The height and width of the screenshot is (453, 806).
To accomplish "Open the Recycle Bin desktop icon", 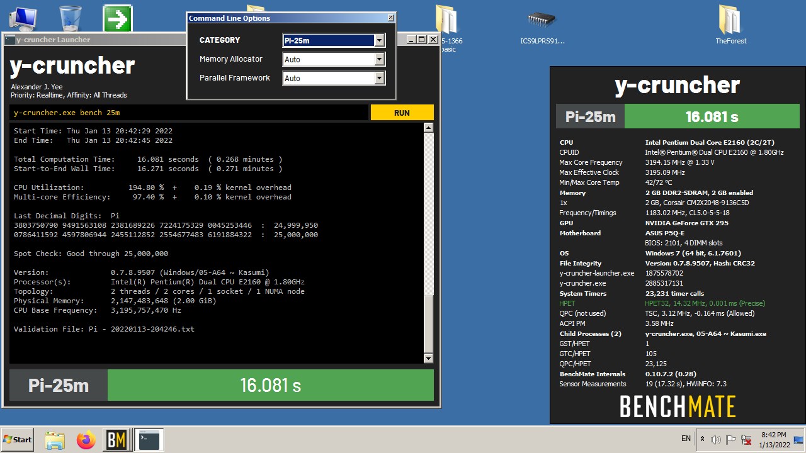I will (x=71, y=18).
